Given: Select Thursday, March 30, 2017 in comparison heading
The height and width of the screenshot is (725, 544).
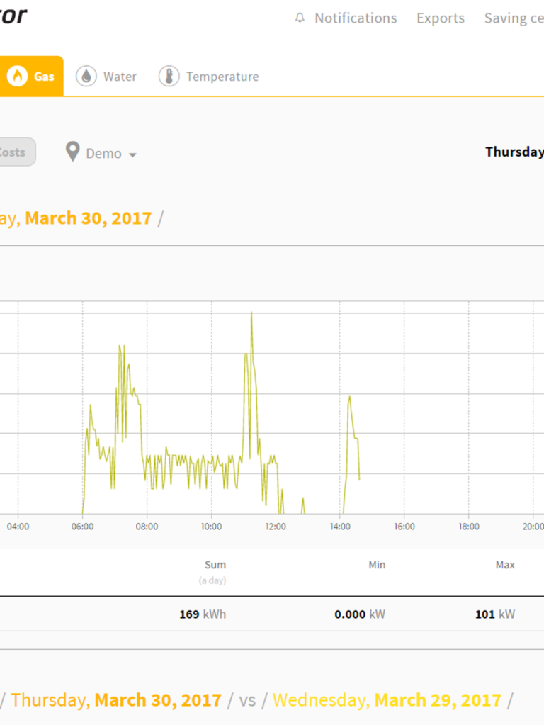Looking at the screenshot, I should tap(116, 700).
